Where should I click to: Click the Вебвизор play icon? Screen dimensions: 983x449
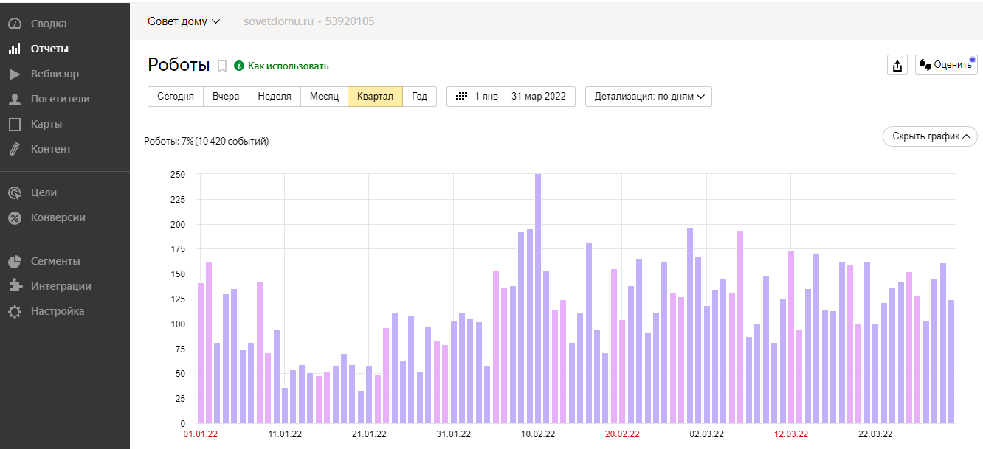tap(14, 74)
